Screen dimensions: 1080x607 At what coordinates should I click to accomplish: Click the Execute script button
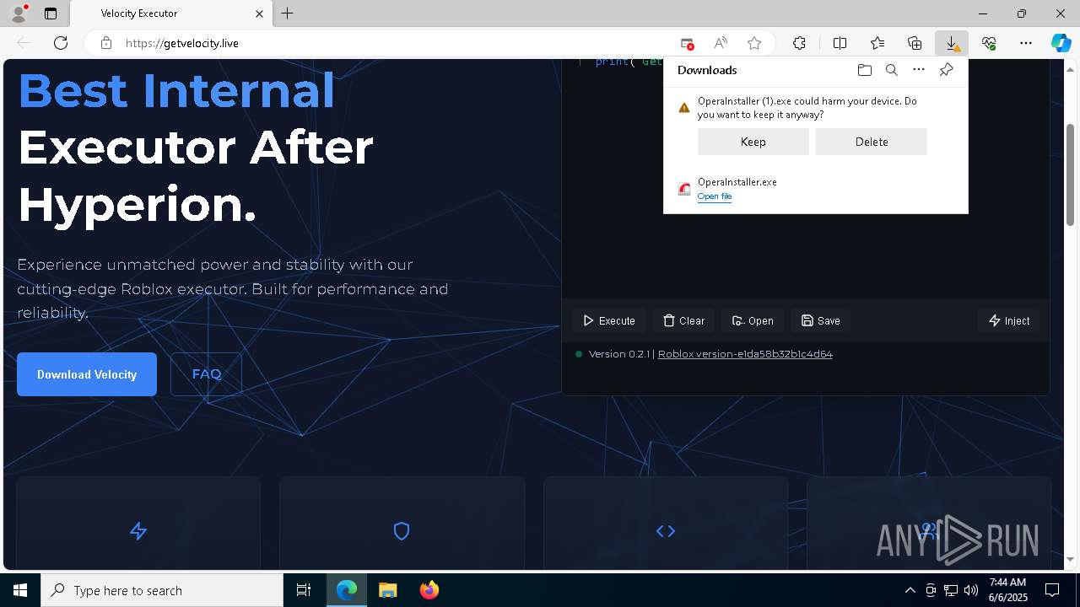(x=609, y=320)
